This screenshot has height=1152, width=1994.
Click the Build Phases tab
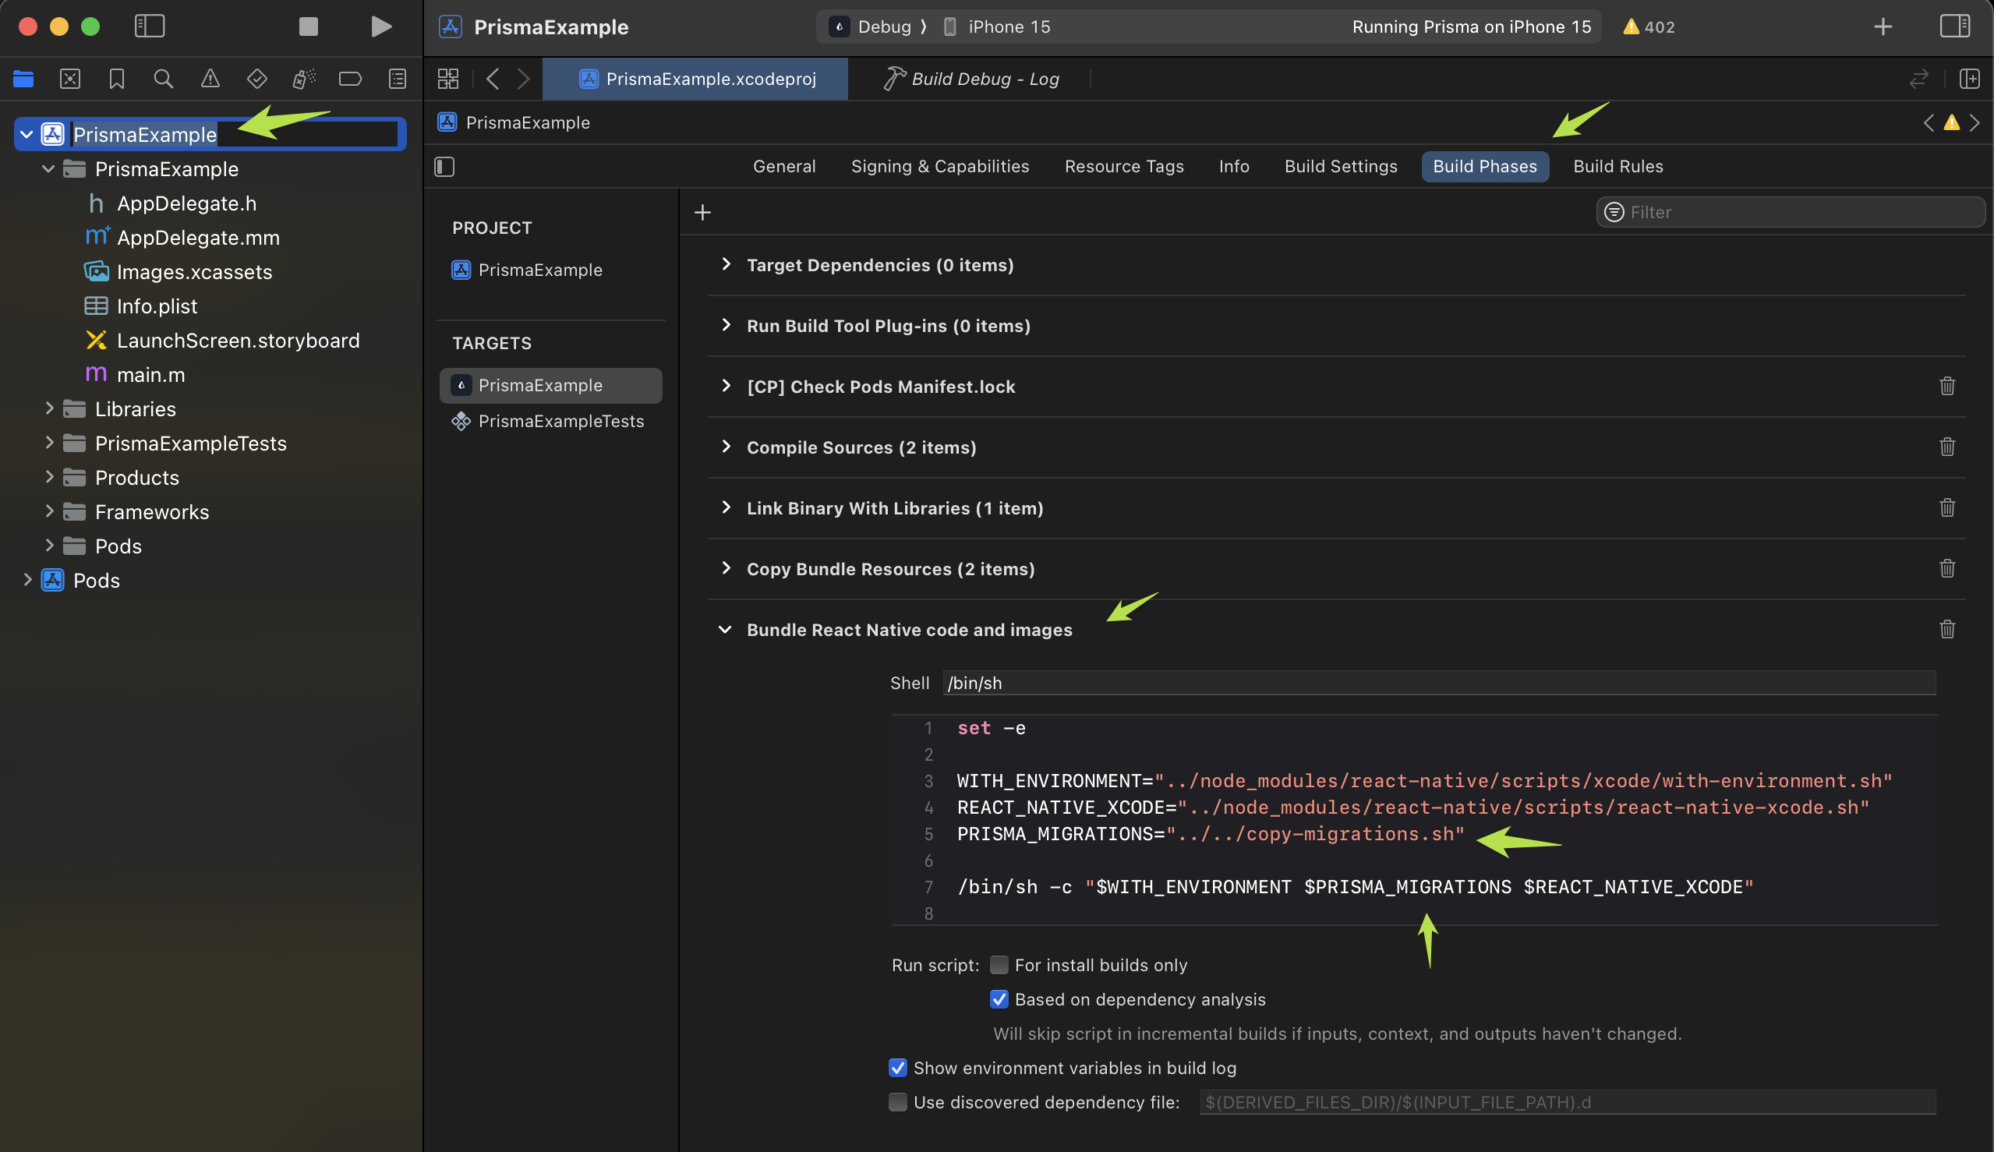1485,166
